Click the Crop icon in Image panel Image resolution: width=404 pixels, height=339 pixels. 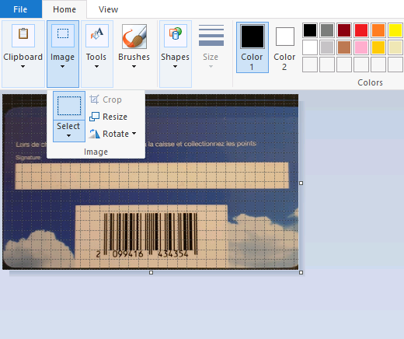[94, 100]
